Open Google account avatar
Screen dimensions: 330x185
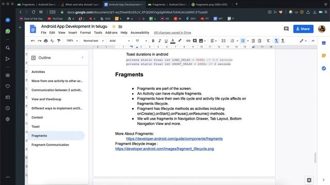322,29
